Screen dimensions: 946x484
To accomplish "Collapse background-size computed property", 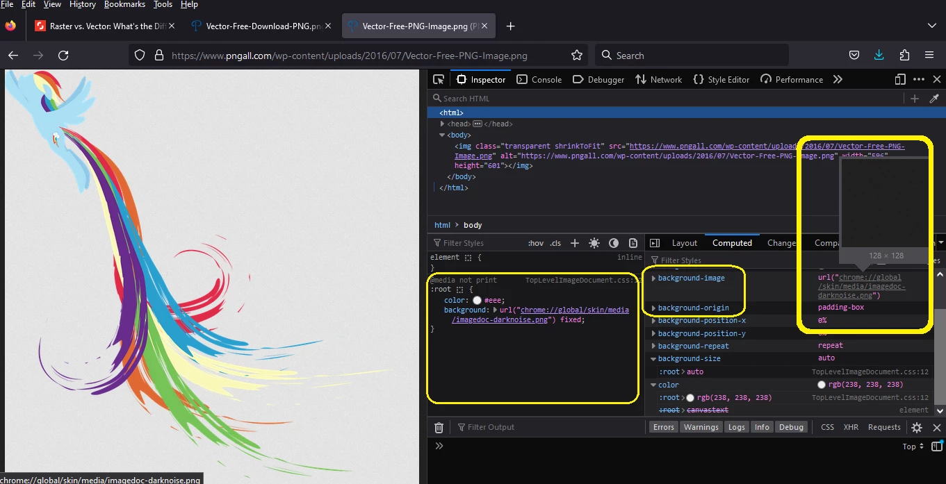I will tap(653, 359).
